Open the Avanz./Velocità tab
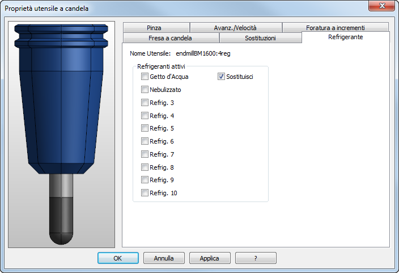 236,28
